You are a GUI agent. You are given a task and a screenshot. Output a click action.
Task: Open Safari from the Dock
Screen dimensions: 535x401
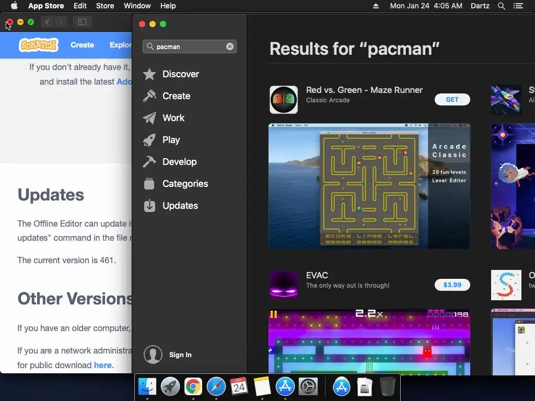pyautogui.click(x=216, y=387)
